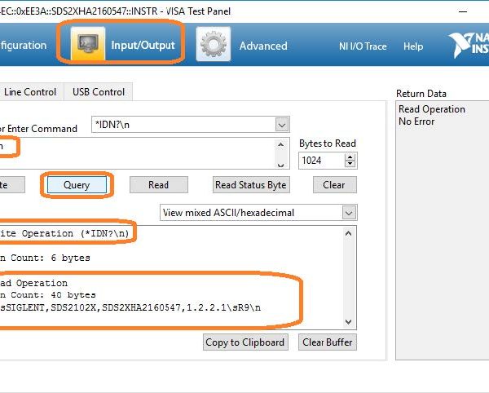Expand the *IDN?\n command dropdown
Screen dimensions: 489x393
click(x=282, y=125)
